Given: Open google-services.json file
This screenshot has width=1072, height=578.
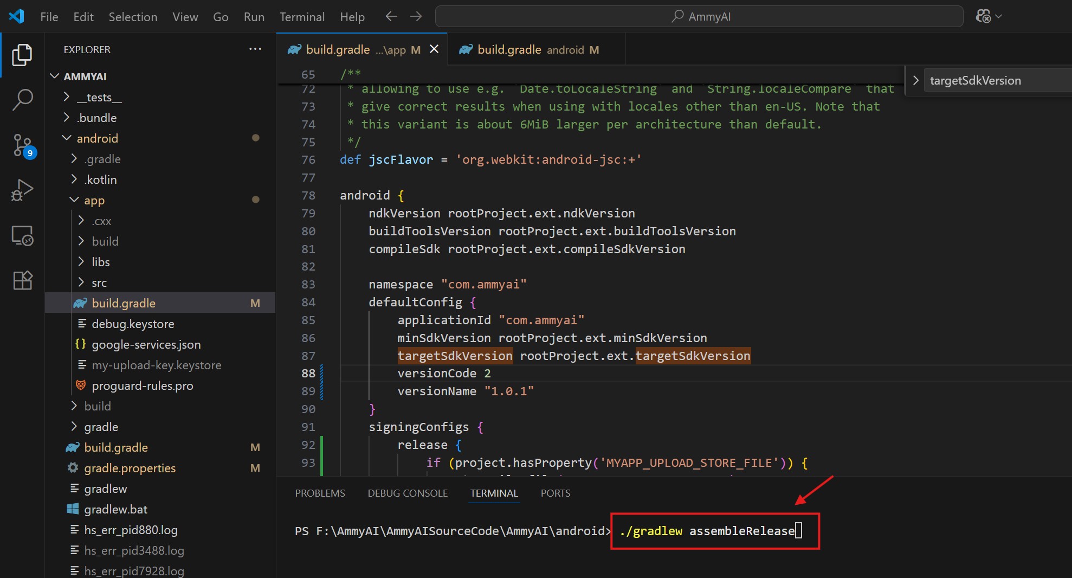Looking at the screenshot, I should tap(146, 344).
